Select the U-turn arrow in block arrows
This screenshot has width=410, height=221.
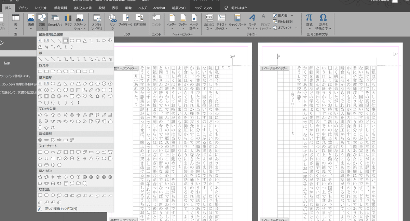(97, 115)
